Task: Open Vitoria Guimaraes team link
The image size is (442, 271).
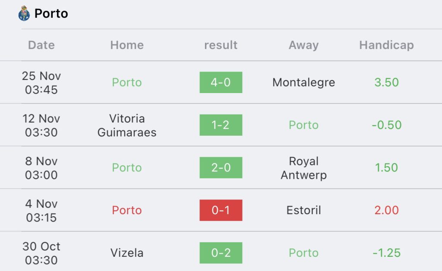Action: [x=127, y=125]
